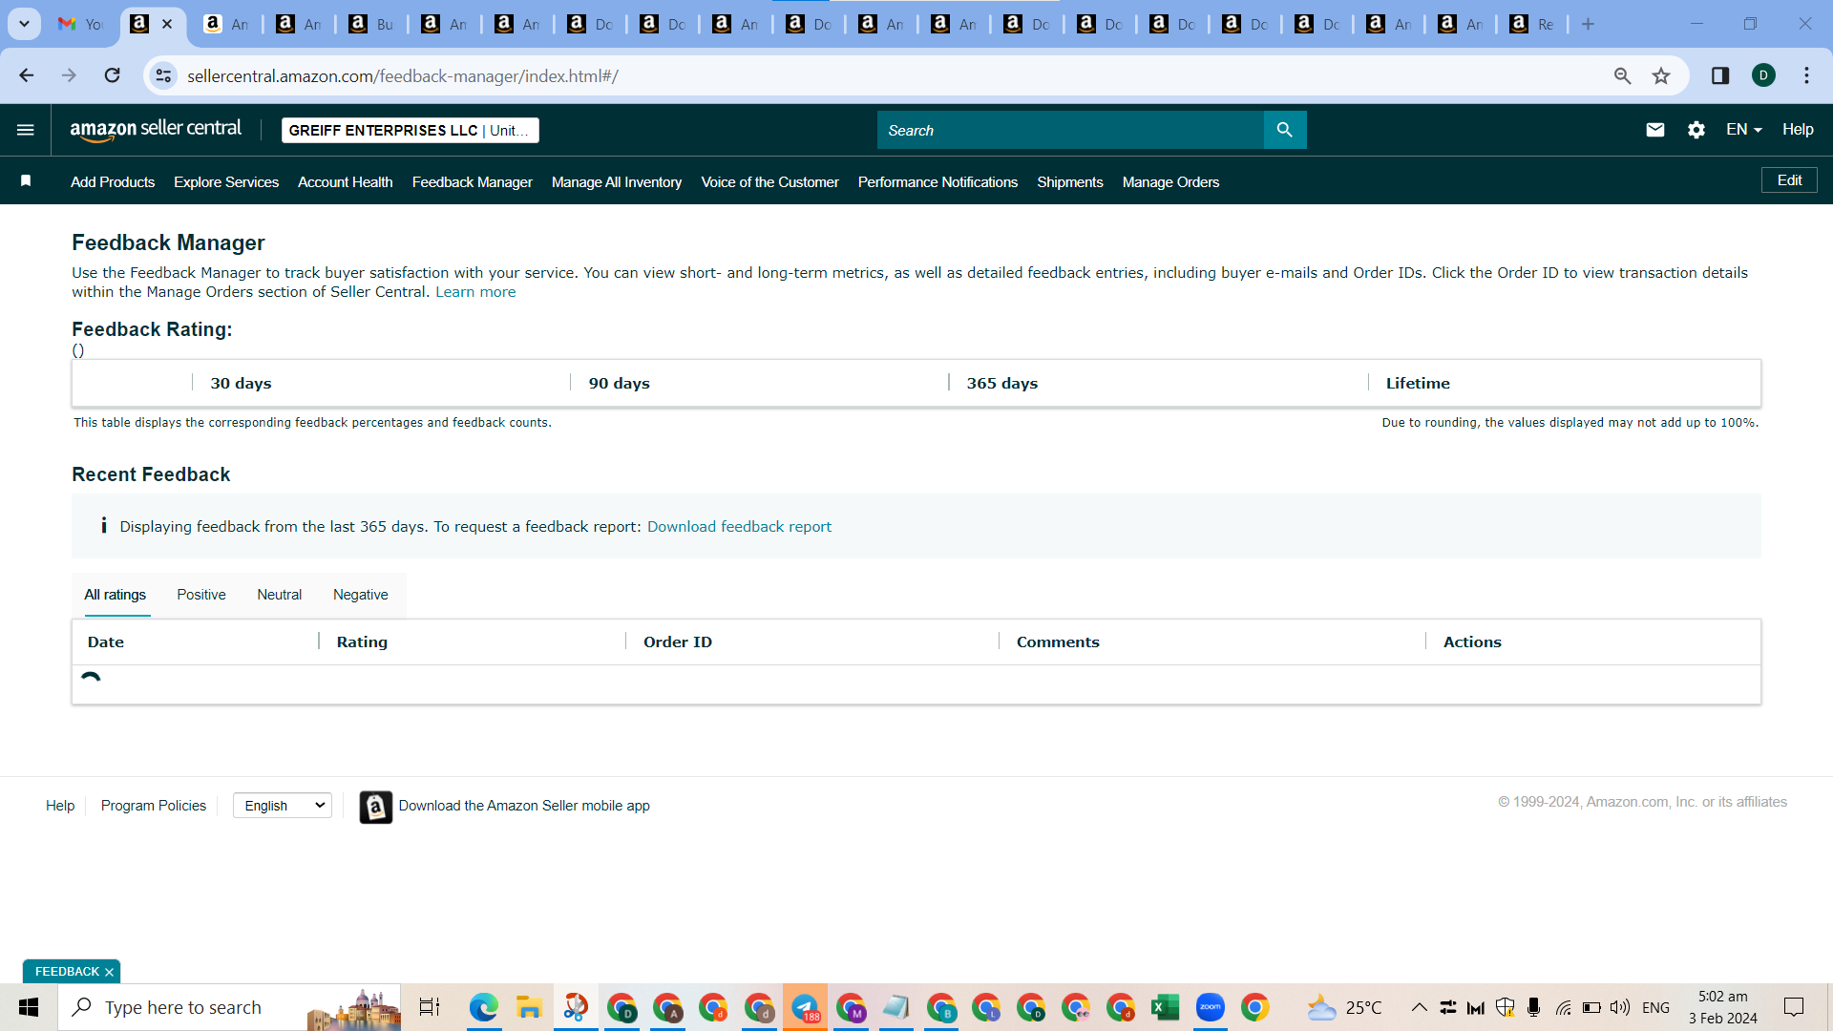Click the Amazon Seller app icon in footer
This screenshot has height=1031, width=1833.
[375, 807]
